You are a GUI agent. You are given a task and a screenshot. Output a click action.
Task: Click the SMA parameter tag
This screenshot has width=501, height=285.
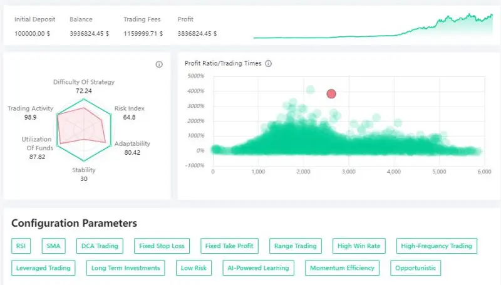click(54, 246)
